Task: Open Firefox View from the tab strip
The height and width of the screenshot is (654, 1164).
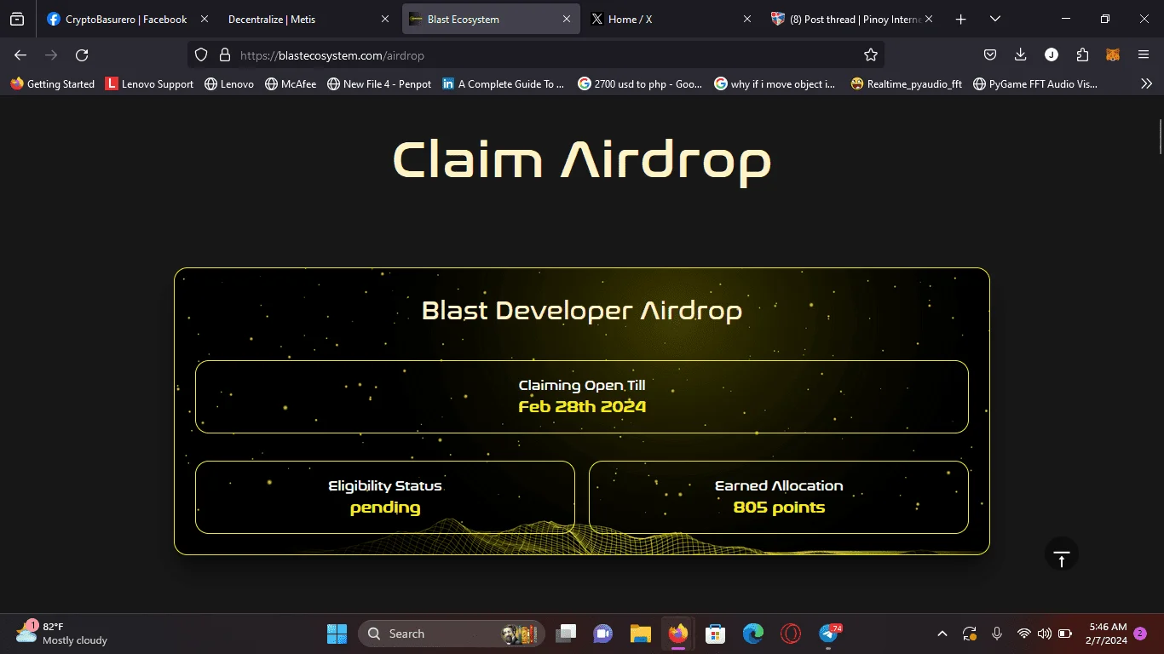Action: pos(17,19)
